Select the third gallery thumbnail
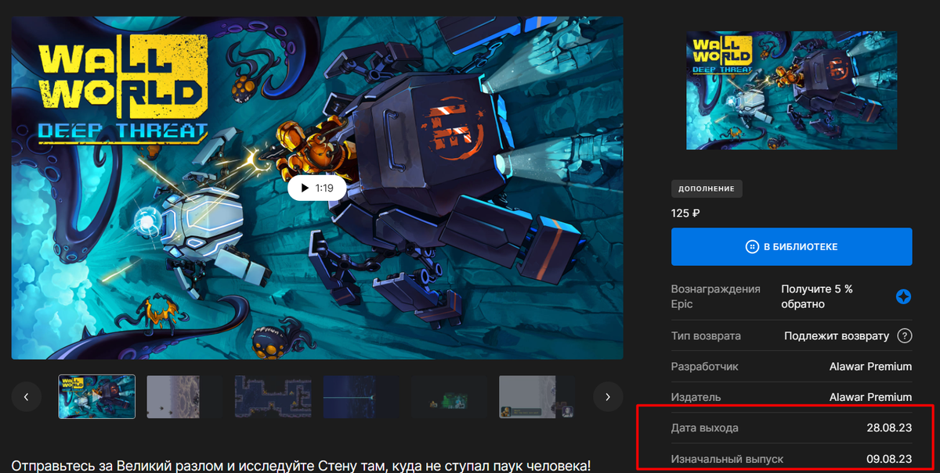Screen dimensions: 940x473 273,396
